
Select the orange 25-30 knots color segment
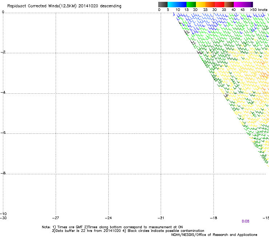(210, 4)
